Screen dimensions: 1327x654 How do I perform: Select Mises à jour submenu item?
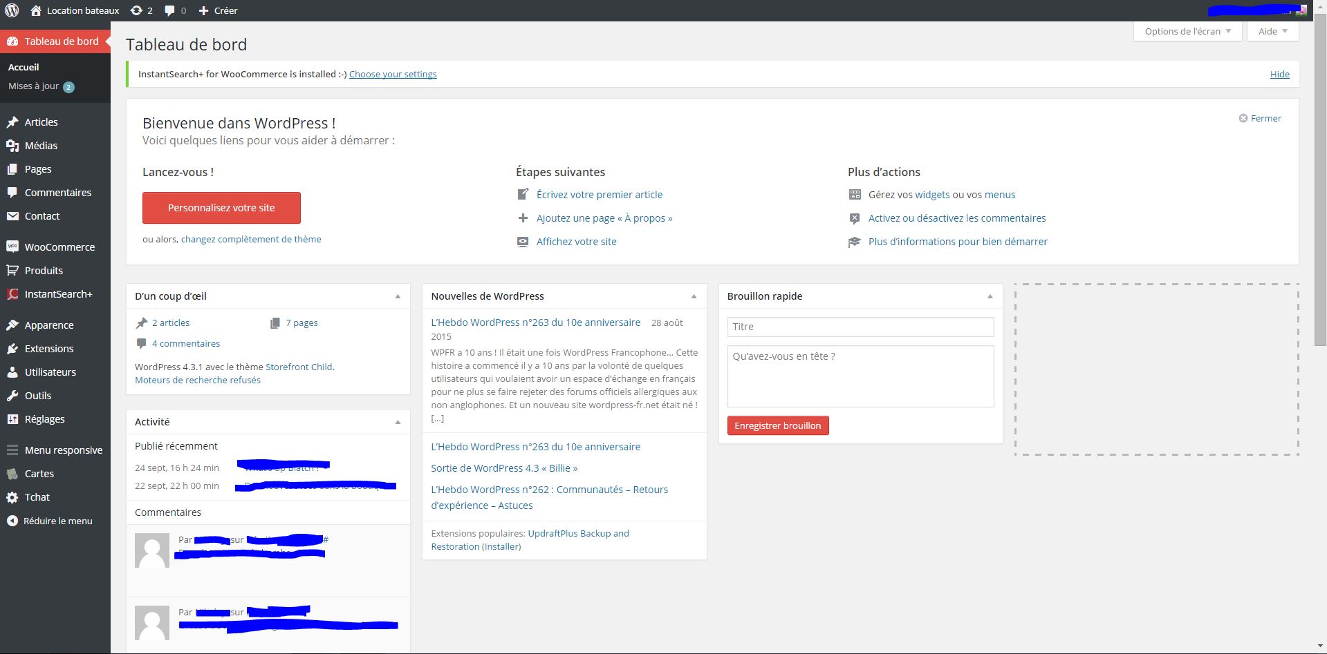pyautogui.click(x=33, y=86)
